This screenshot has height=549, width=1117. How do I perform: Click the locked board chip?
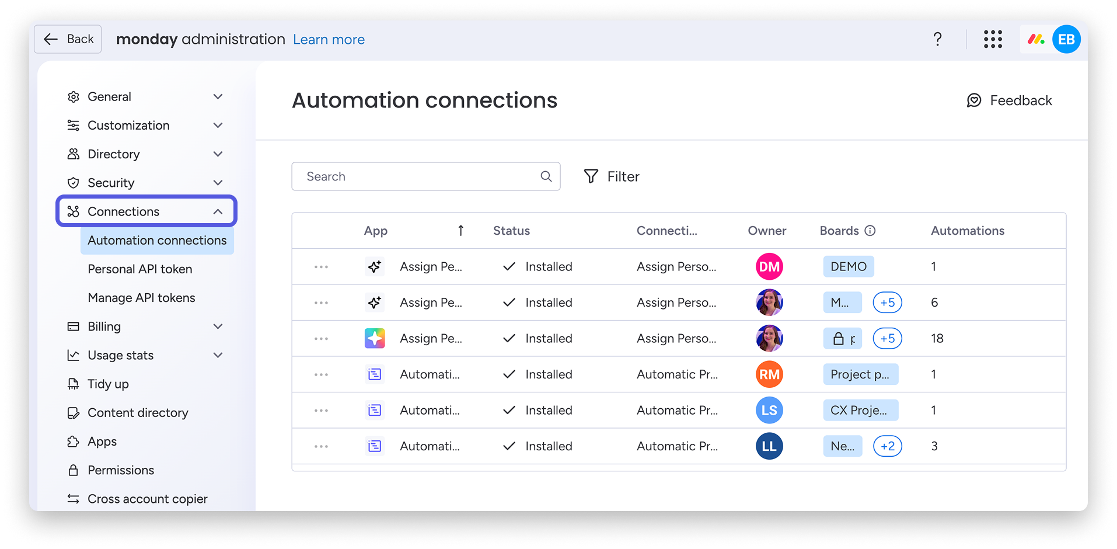(x=843, y=339)
